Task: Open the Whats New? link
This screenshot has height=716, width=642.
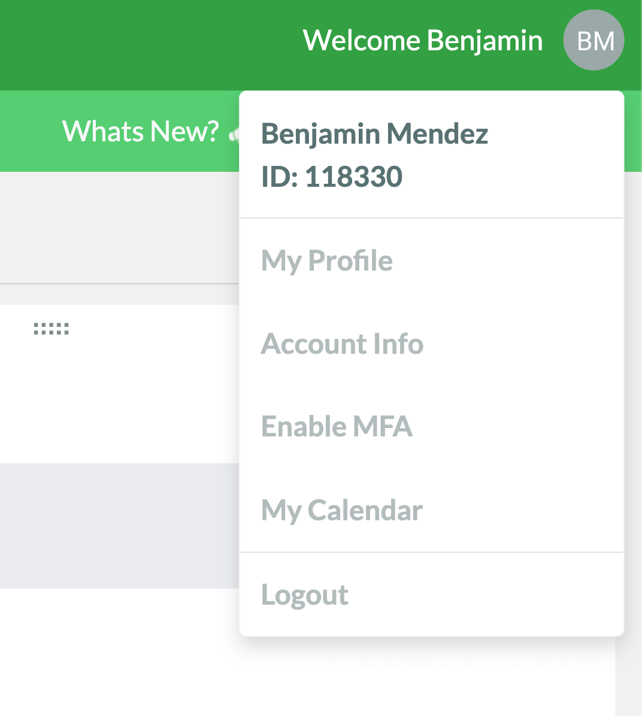Action: (x=140, y=131)
